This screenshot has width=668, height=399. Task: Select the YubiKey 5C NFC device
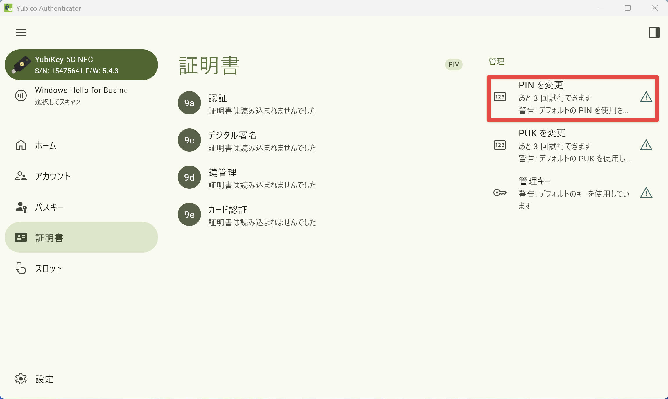[x=81, y=65]
